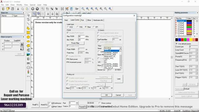Click OK in Configuration dialog

pos(106,95)
